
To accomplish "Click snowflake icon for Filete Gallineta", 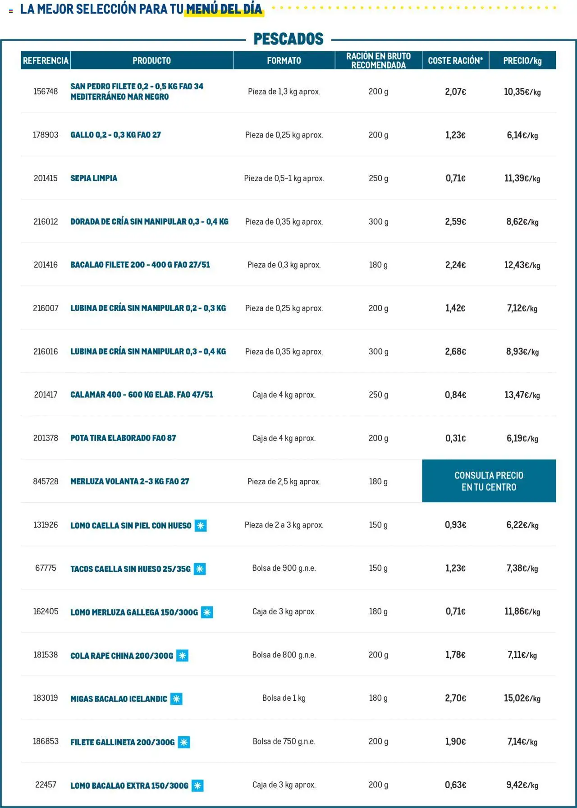I will pos(184,742).
